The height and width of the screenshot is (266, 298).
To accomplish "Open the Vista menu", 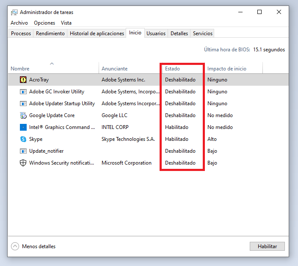I will click(x=66, y=23).
